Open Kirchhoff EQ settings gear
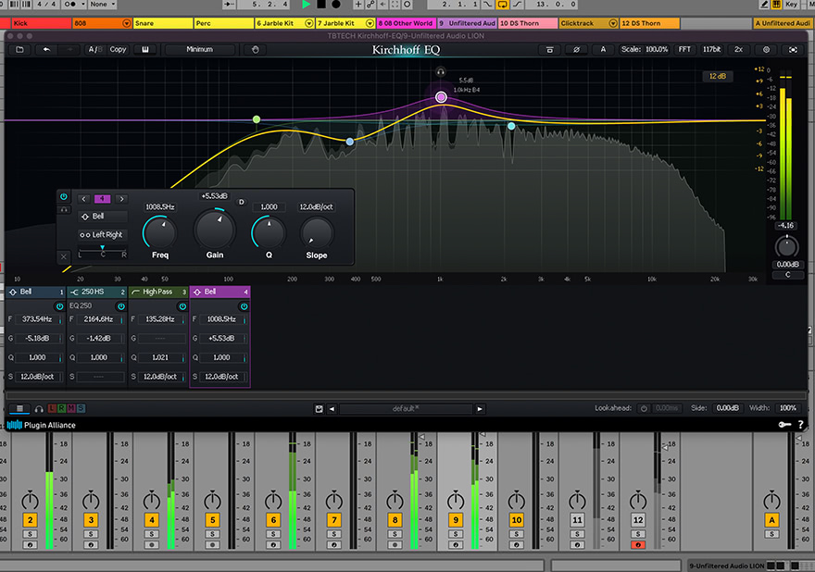 tap(766, 49)
